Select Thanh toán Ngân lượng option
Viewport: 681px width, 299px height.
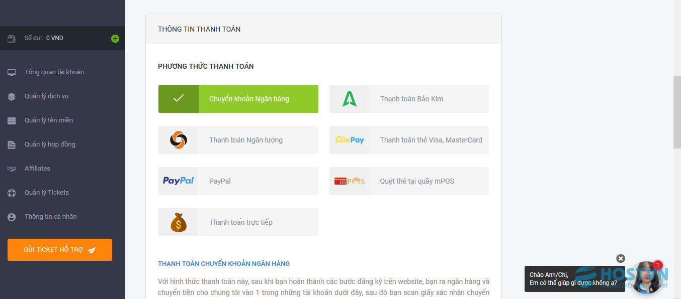click(x=238, y=140)
